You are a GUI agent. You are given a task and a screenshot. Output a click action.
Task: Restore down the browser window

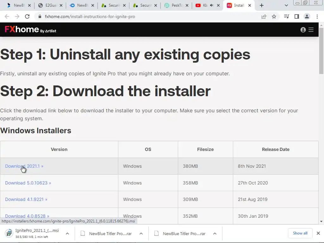(305, 3)
